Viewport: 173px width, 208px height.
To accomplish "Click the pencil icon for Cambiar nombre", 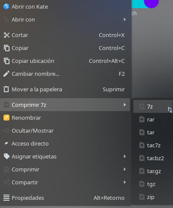I will pos(6,74).
